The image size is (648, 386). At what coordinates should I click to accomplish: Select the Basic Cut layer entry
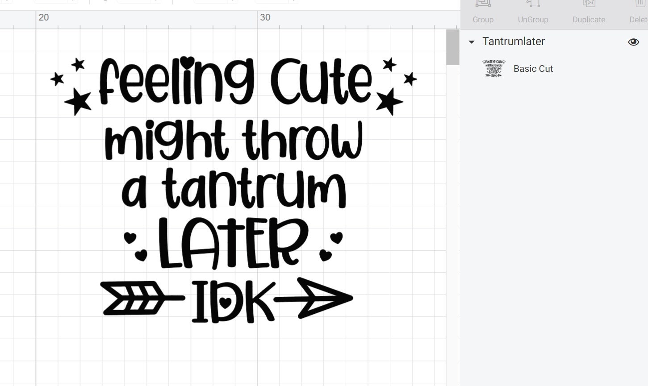pos(533,69)
